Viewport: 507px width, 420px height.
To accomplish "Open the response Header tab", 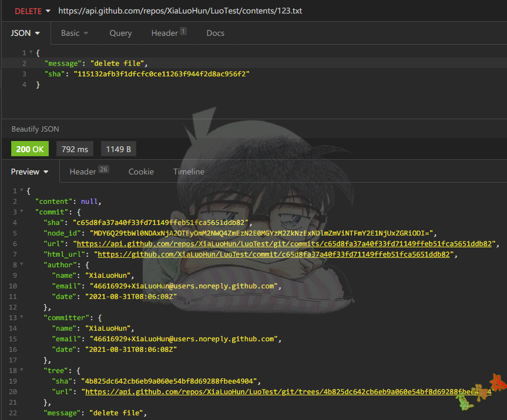I will coord(89,172).
